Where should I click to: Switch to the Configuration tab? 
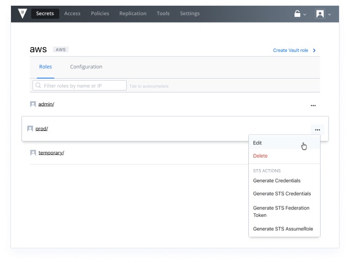(x=86, y=67)
